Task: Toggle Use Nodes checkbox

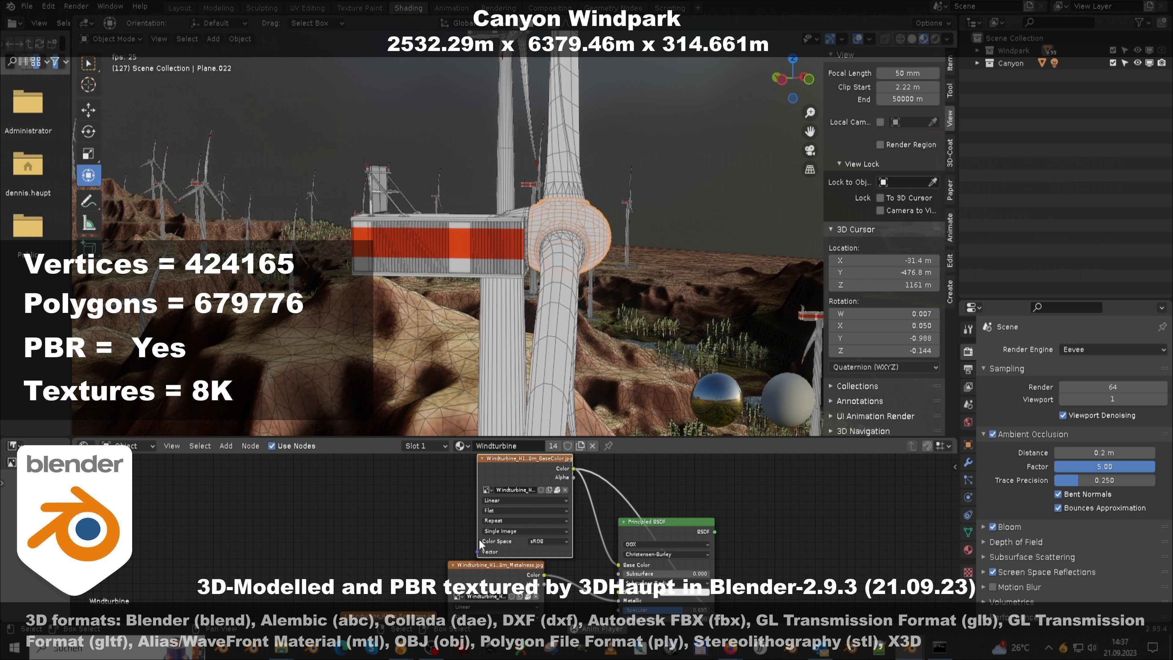Action: (x=272, y=446)
